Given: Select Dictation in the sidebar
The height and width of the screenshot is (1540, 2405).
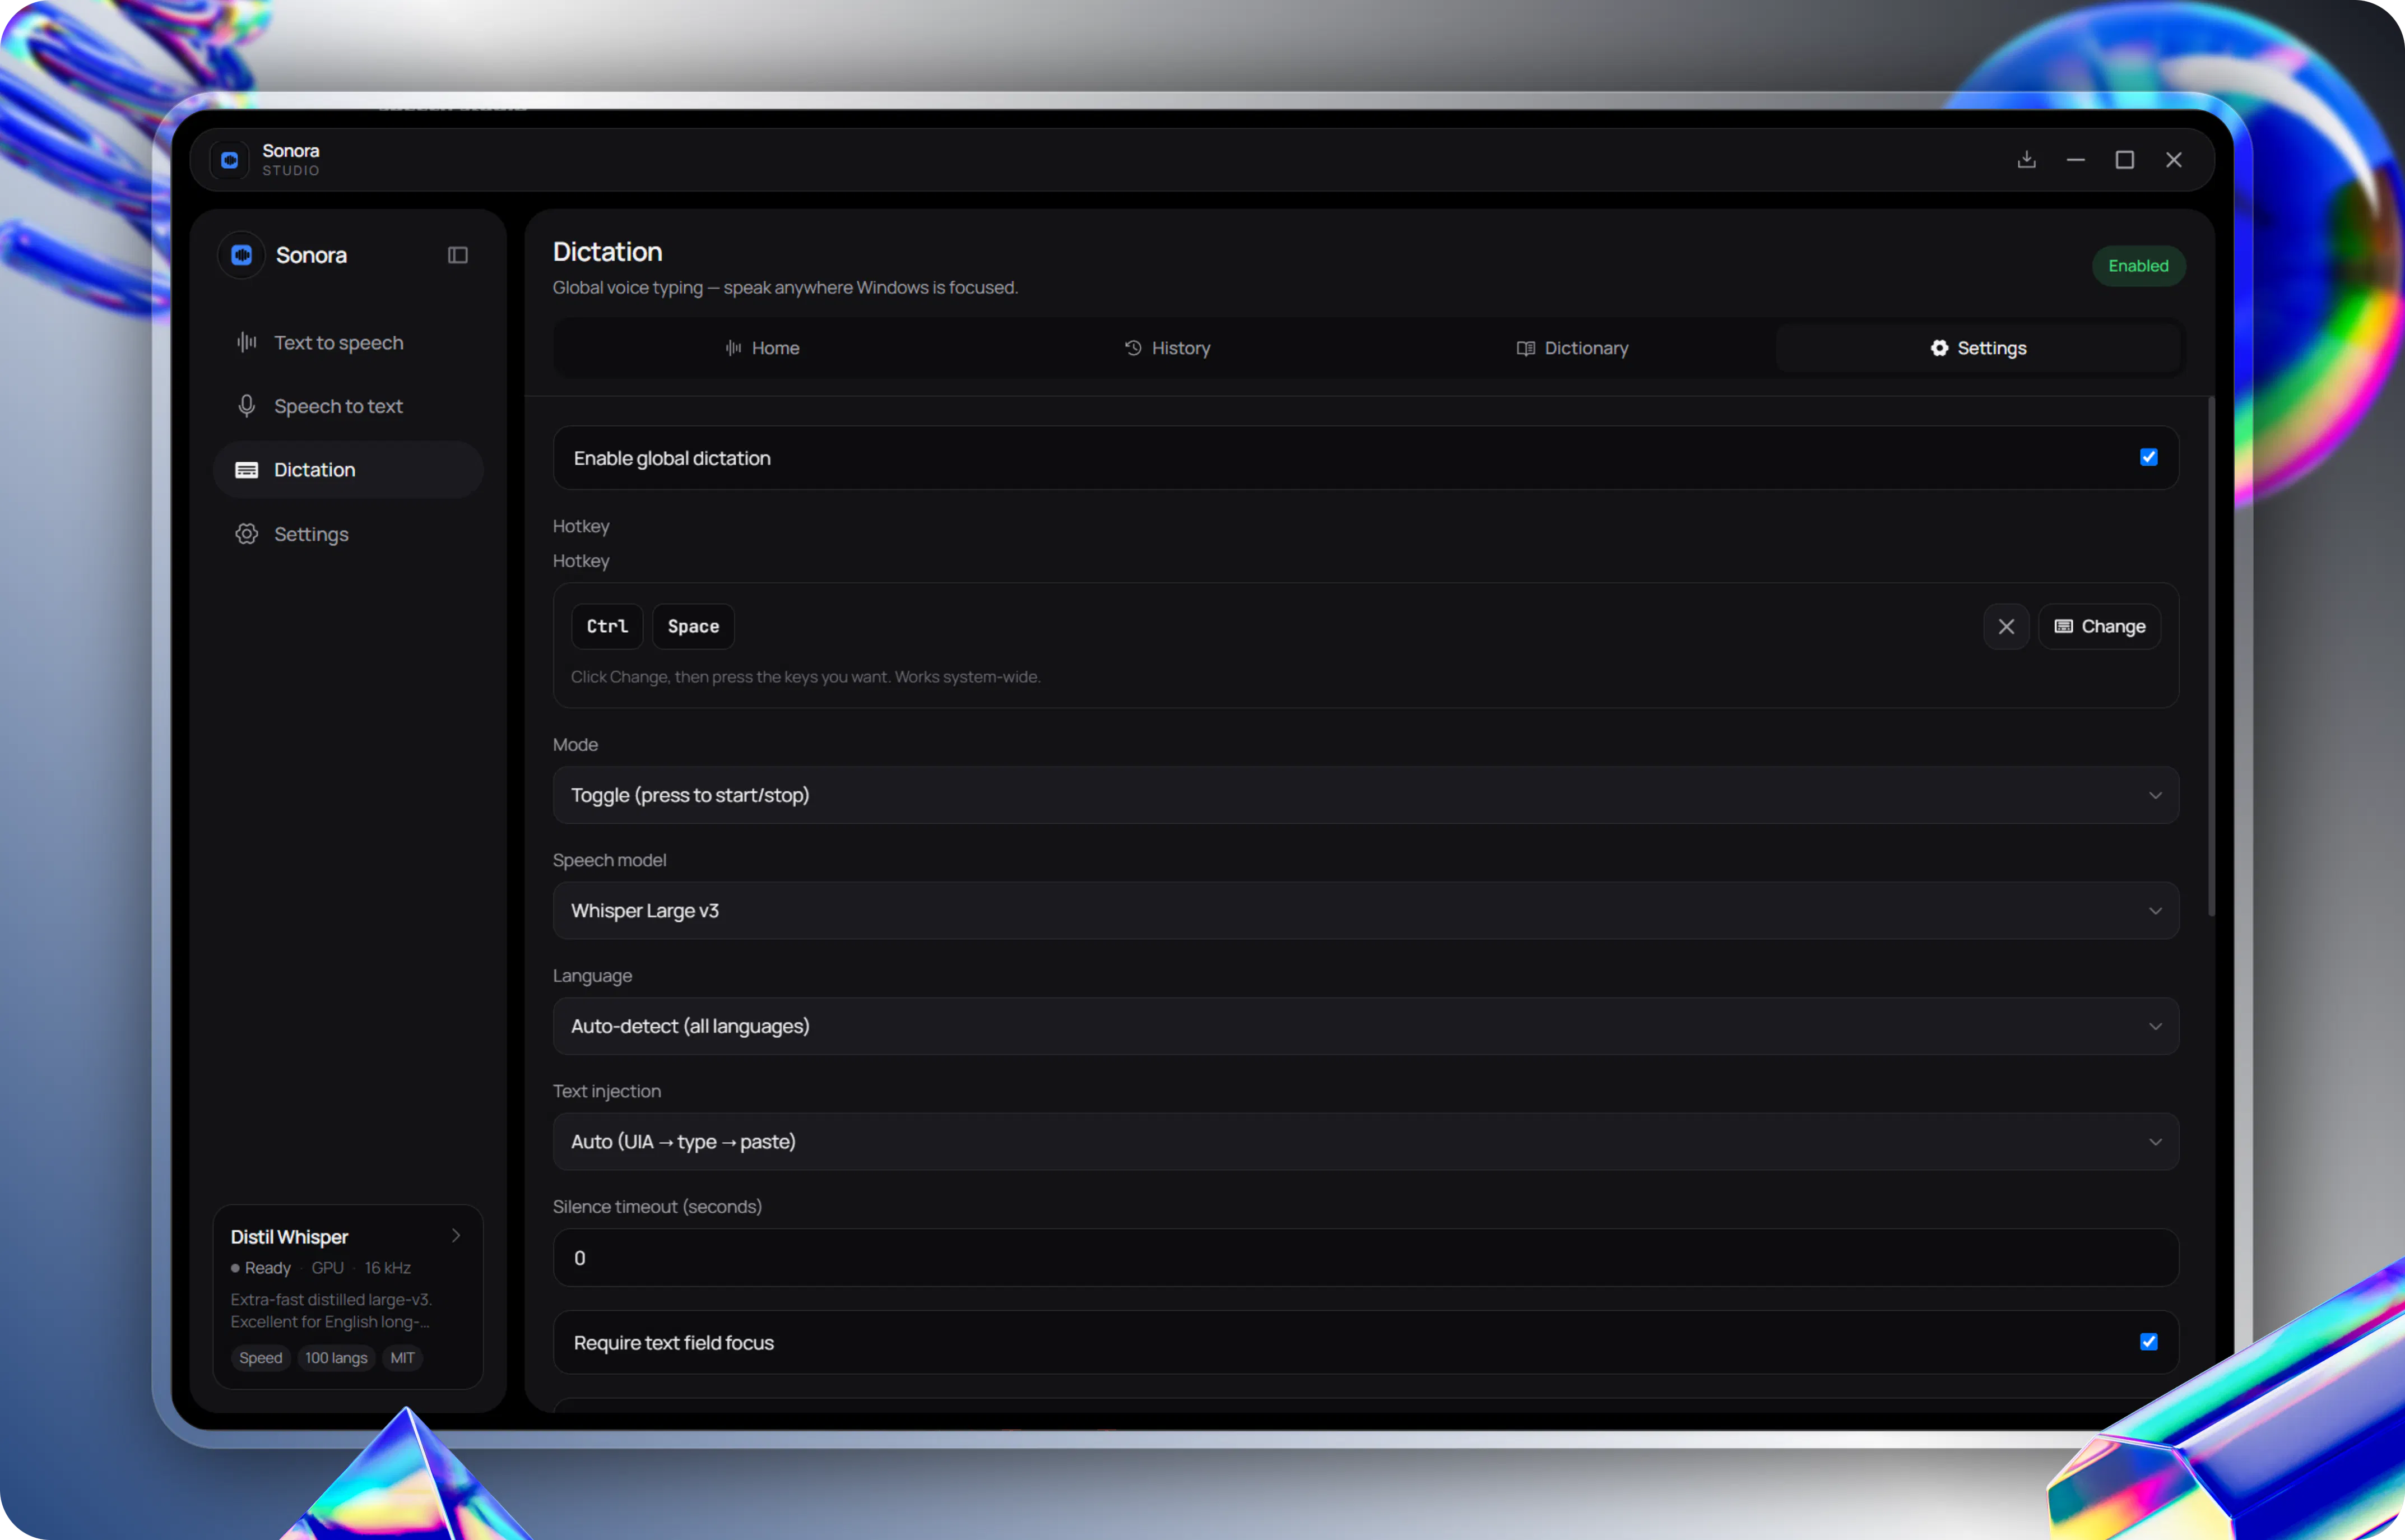Looking at the screenshot, I should pos(348,470).
